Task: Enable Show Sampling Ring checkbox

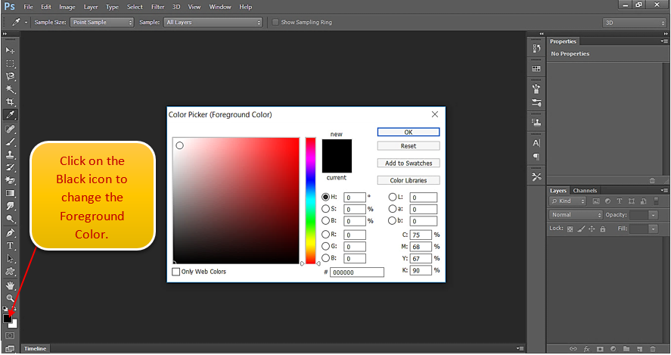Action: click(x=275, y=22)
